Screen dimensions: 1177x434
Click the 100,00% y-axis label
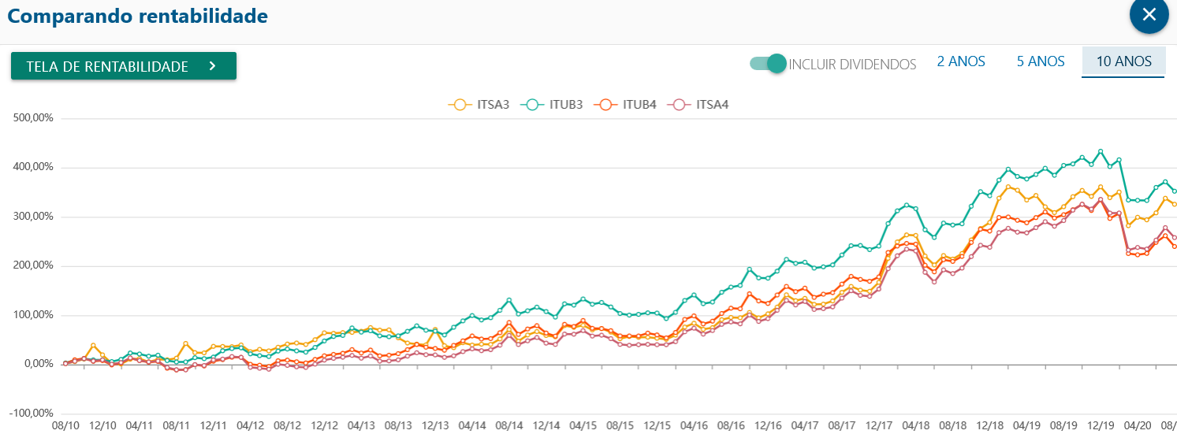click(x=34, y=315)
